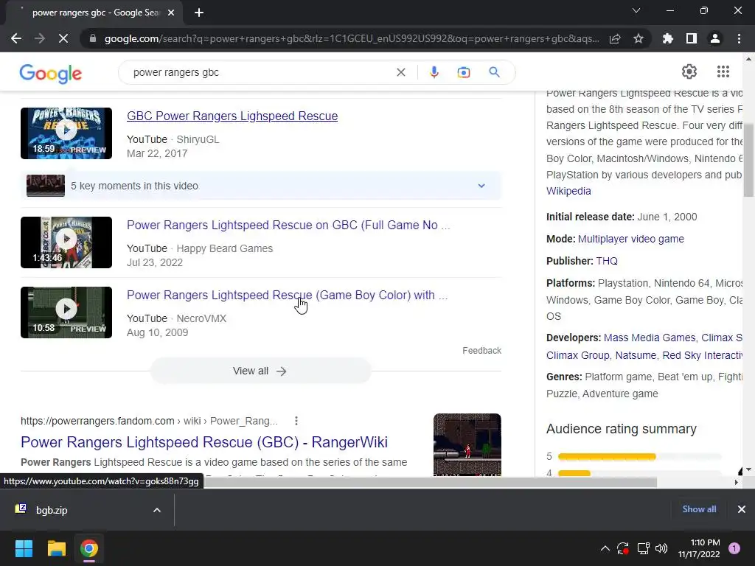Open the Climax Group developer link
This screenshot has width=755, height=566.
tap(578, 355)
